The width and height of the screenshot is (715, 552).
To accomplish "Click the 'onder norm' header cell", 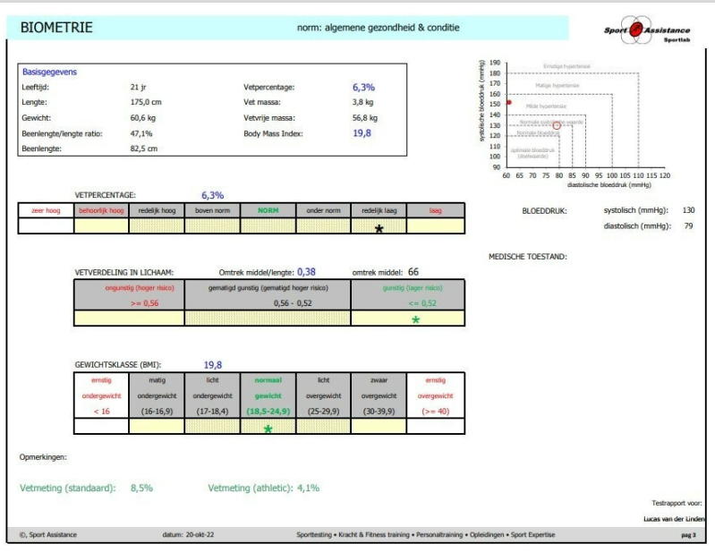I will coord(323,210).
